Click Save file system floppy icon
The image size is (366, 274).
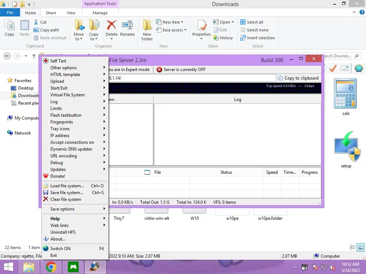(46, 192)
